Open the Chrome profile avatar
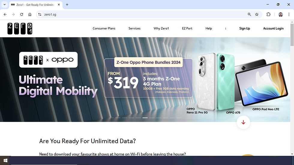The height and width of the screenshot is (165, 294). click(280, 14)
